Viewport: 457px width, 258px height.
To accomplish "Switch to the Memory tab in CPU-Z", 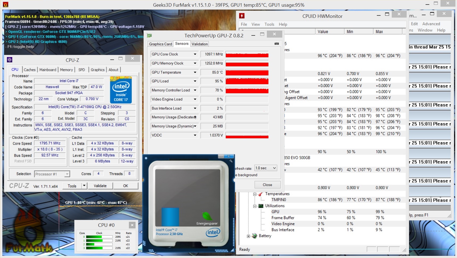I will [66, 70].
